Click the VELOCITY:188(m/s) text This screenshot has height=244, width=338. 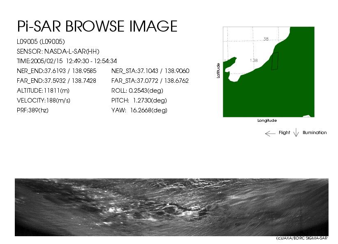coord(44,100)
